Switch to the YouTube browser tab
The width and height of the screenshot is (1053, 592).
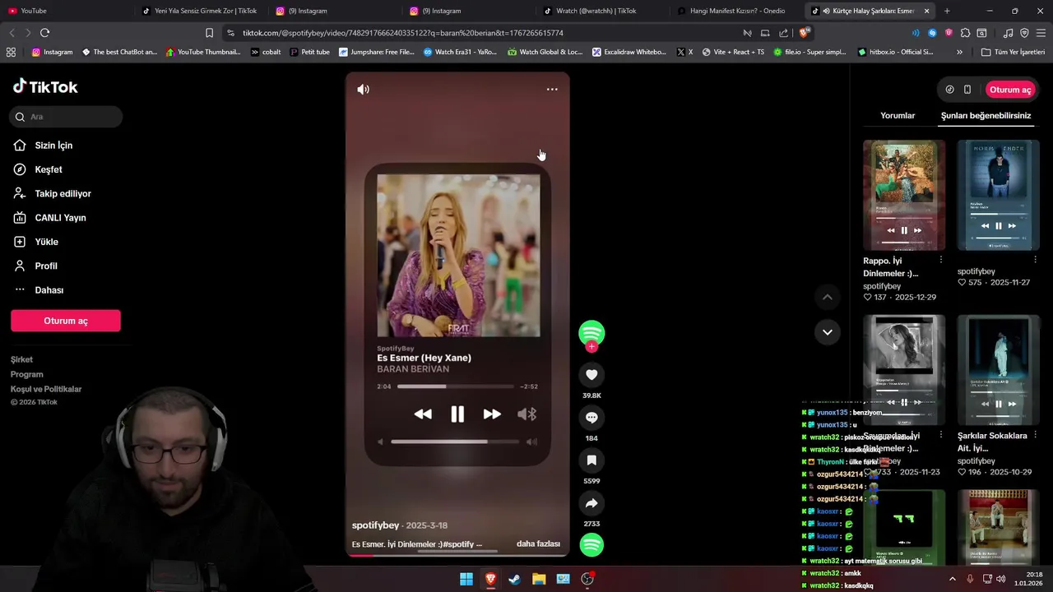point(67,11)
